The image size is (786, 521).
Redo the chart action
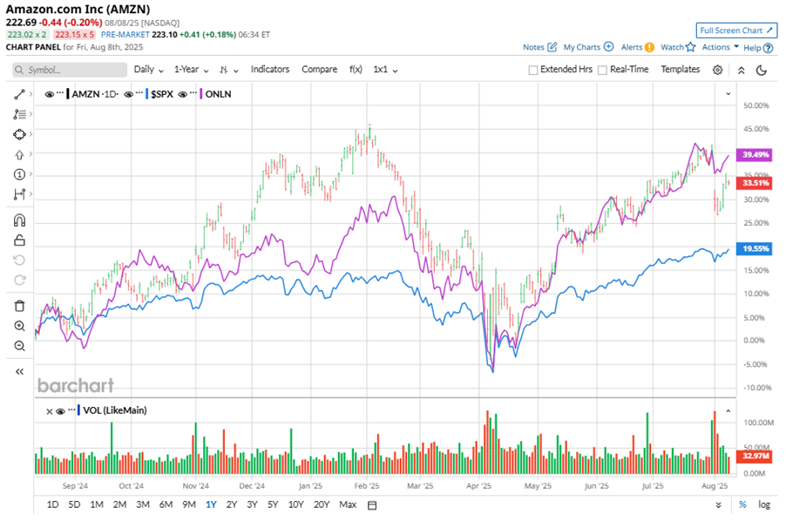pyautogui.click(x=19, y=280)
